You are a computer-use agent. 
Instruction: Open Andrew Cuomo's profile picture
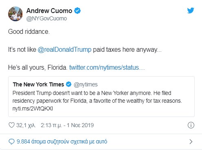click(15, 14)
